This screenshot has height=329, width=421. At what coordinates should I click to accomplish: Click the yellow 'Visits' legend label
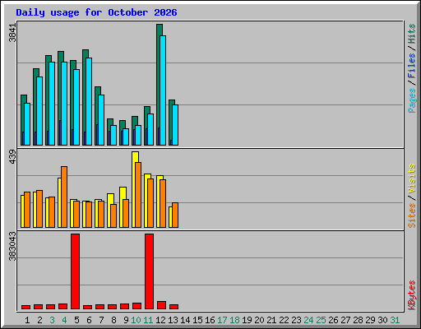pos(412,178)
